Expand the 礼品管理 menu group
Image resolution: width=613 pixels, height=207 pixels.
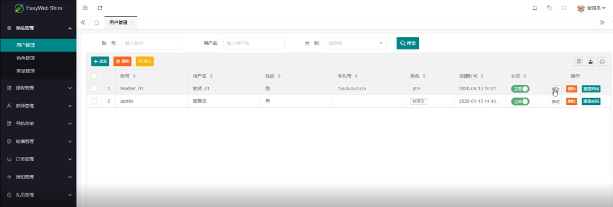pos(38,195)
